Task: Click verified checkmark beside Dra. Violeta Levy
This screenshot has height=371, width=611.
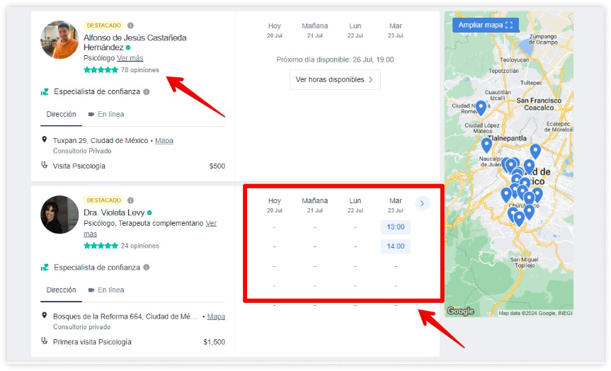Action: tap(149, 213)
